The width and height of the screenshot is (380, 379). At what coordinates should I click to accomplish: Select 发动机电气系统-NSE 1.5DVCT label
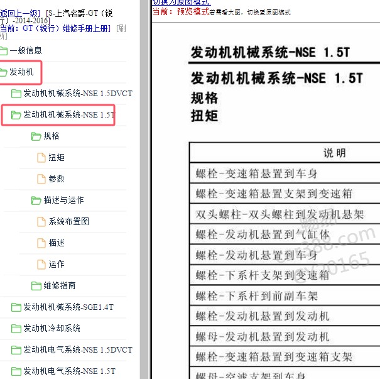point(78,349)
